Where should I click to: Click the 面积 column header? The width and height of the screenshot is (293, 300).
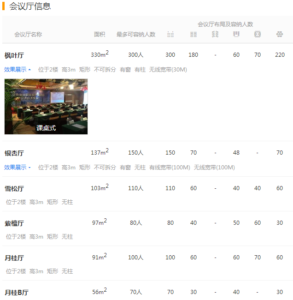100,35
